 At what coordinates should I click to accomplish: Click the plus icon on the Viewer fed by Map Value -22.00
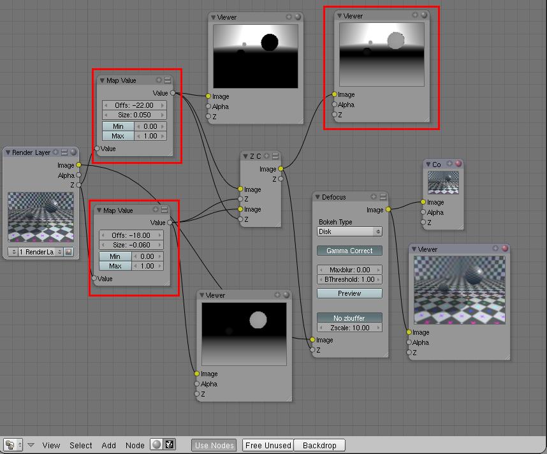289,17
